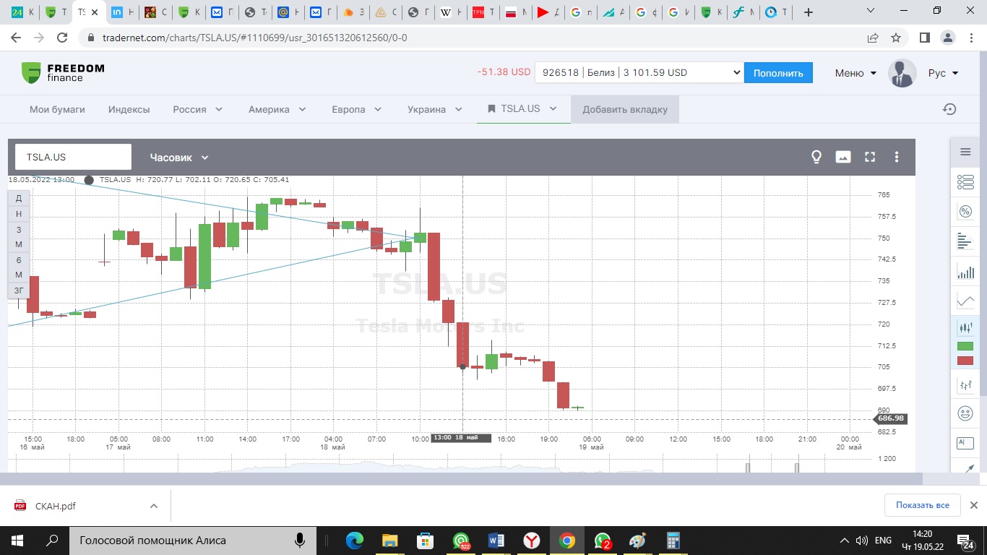987x555 pixels.
Task: Expand the TSLA.US tab dropdown arrow
Action: point(553,108)
